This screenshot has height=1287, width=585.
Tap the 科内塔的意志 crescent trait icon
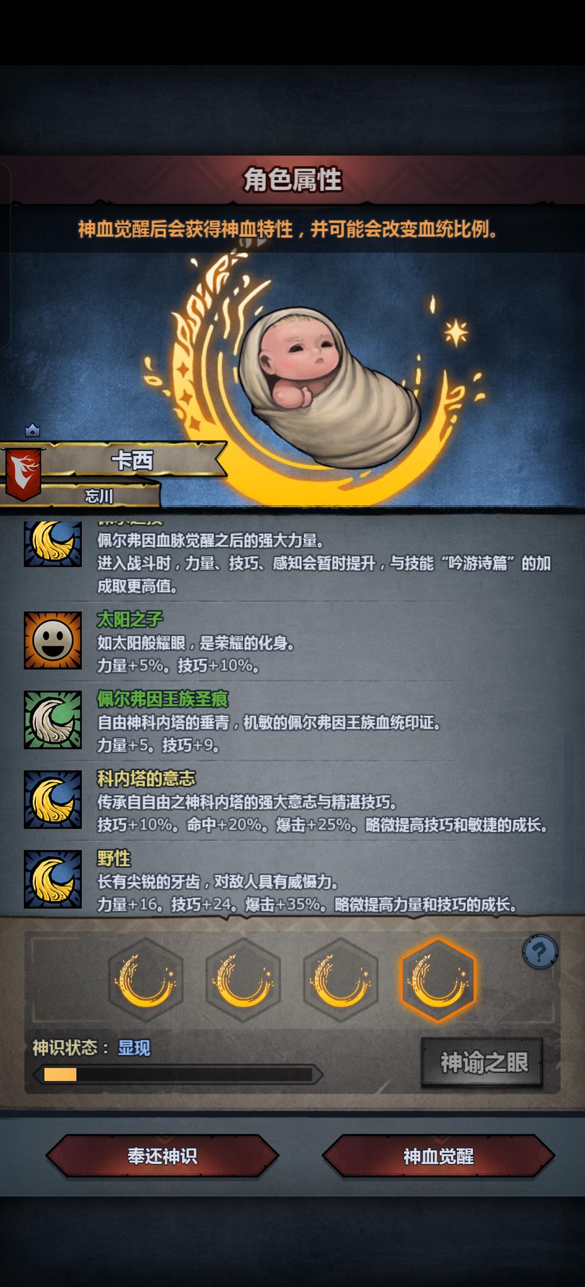pyautogui.click(x=53, y=800)
